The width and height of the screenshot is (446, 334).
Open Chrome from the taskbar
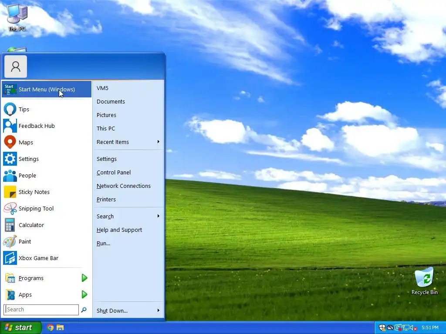pos(50,328)
